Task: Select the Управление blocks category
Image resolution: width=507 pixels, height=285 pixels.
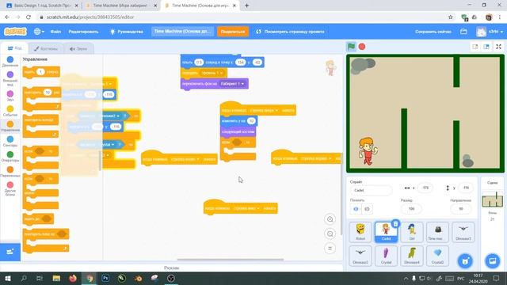Action: pos(10,126)
